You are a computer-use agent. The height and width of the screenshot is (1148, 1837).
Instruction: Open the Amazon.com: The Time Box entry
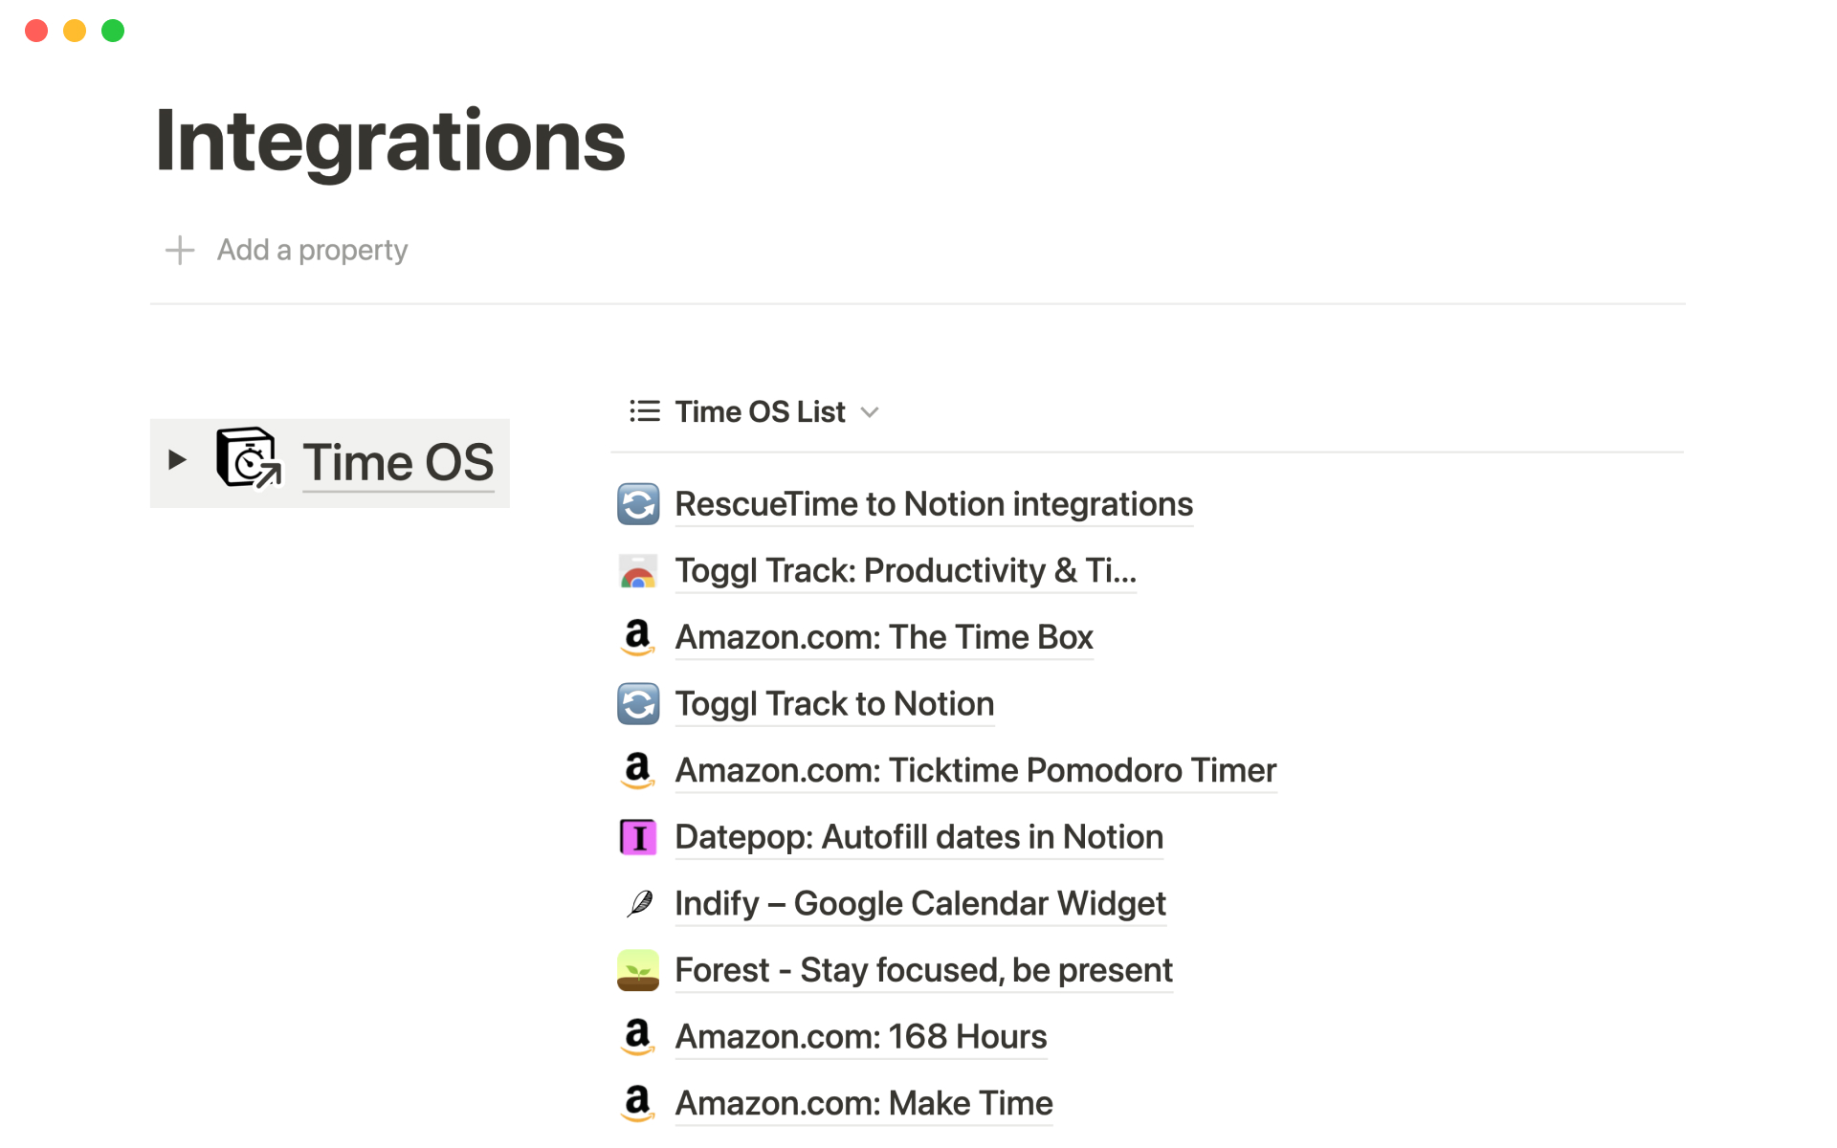[883, 637]
